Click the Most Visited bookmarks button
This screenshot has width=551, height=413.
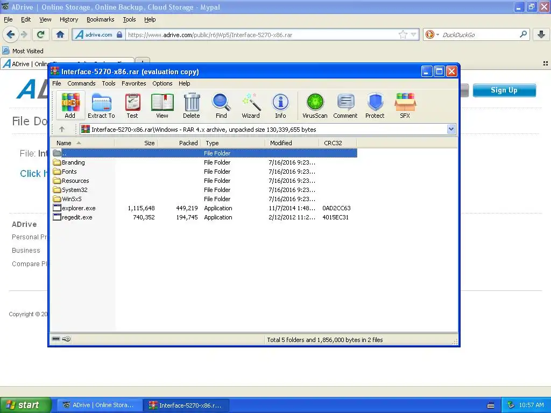pos(23,51)
